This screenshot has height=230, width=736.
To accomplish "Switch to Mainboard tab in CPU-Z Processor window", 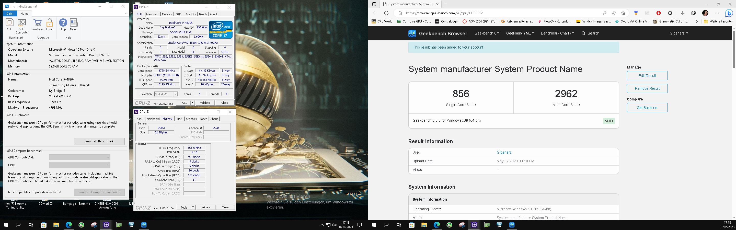I will 153,14.
